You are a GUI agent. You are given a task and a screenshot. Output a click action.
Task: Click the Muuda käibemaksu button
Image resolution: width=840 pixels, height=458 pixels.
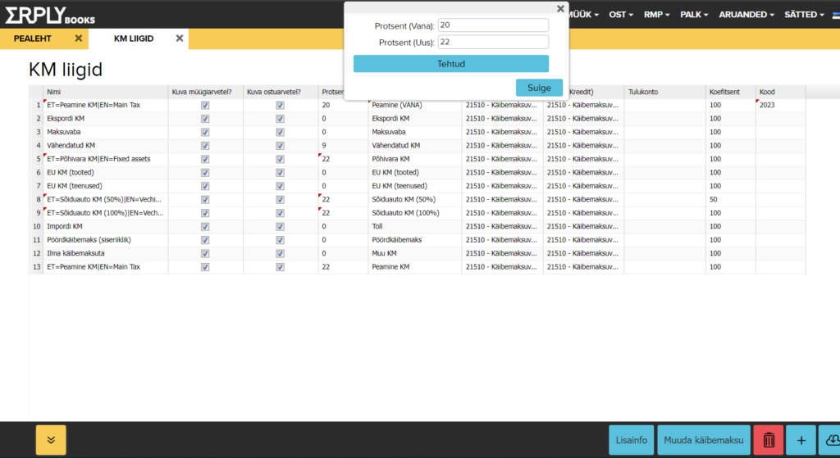point(703,440)
